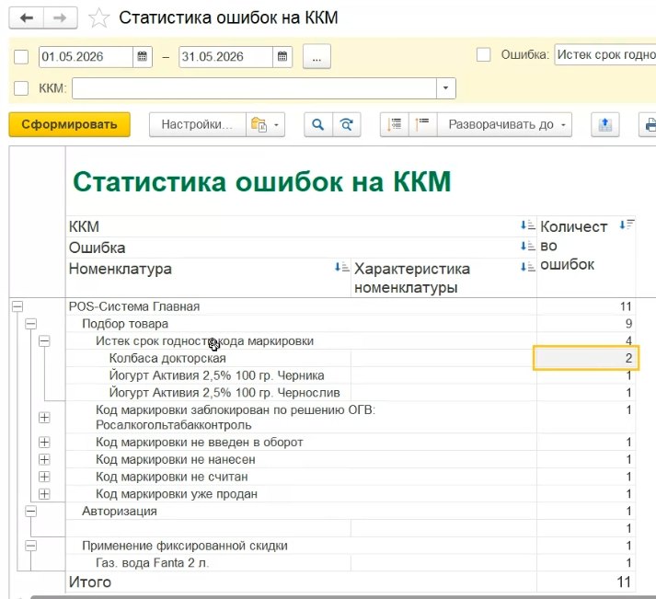Viewport: 656px width, 599px height.
Task: Click POS-Система Главная row text
Action: (134, 306)
